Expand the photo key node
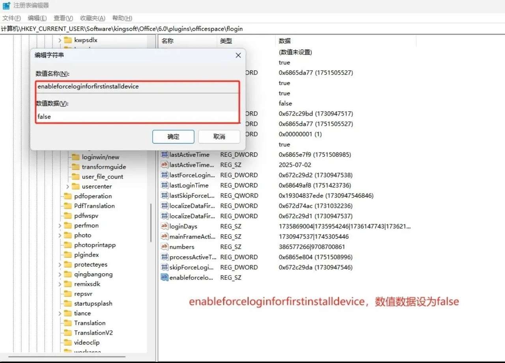This screenshot has height=363, width=505. click(x=60, y=235)
